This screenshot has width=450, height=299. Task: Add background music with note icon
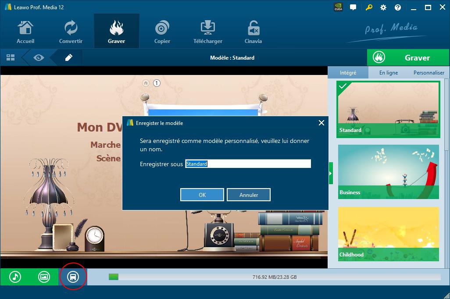(x=15, y=277)
